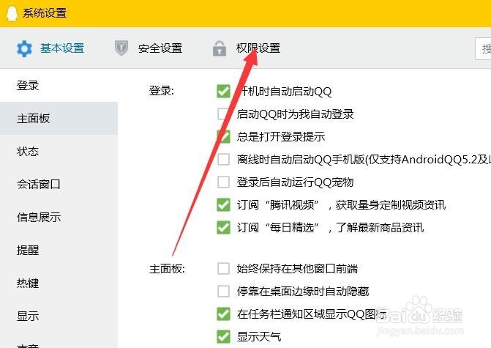Uncheck the 订阅“腾讯视频” option
This screenshot has width=491, height=348.
(x=223, y=204)
